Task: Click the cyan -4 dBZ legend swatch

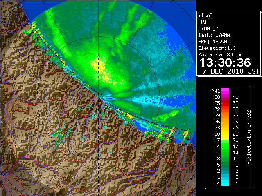Action: pyautogui.click(x=225, y=183)
